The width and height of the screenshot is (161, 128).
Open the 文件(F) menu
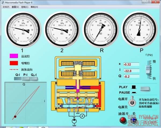tap(6, 7)
